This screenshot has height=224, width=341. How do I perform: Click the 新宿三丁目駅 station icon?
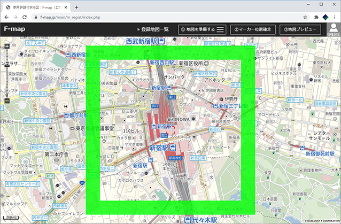tap(215, 106)
